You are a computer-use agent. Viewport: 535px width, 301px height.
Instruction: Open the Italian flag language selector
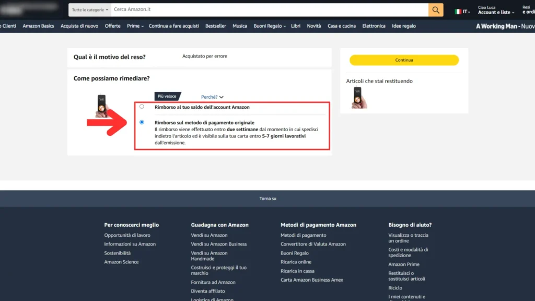click(462, 11)
